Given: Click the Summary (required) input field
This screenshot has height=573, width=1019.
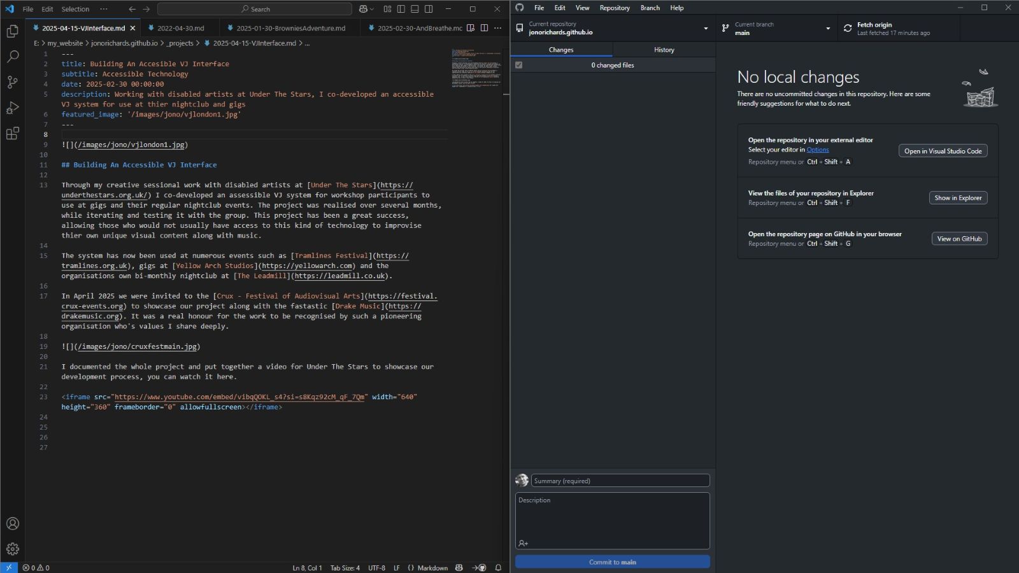Looking at the screenshot, I should tap(620, 481).
